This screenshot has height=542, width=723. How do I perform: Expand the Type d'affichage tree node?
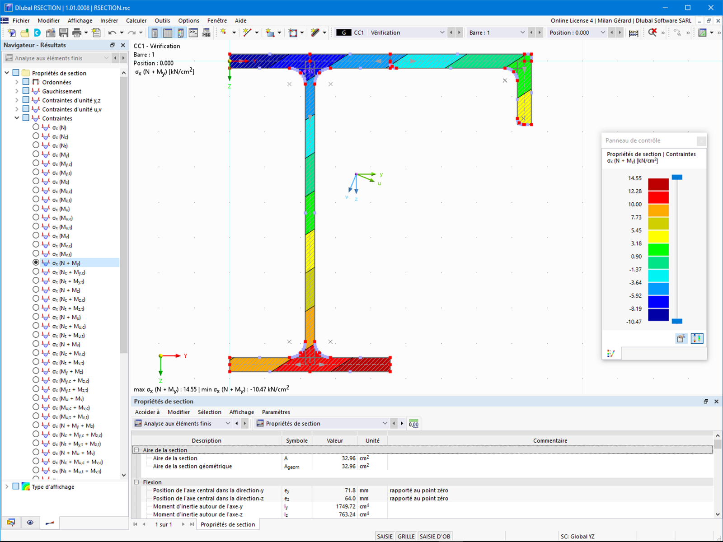click(7, 486)
